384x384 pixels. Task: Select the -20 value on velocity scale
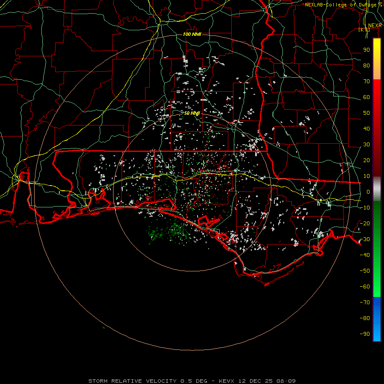coord(365,223)
